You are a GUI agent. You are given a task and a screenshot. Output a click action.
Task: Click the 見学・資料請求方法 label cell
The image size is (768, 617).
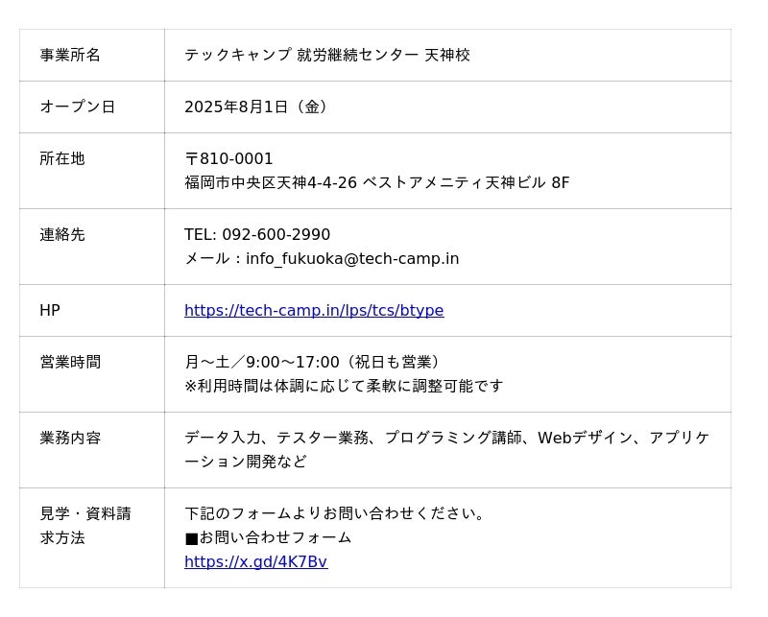(x=92, y=537)
